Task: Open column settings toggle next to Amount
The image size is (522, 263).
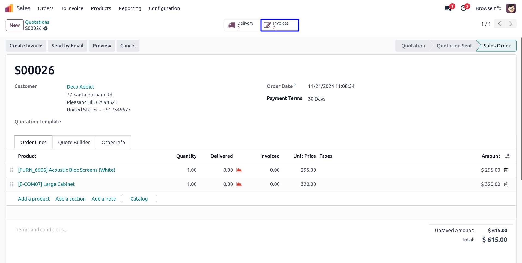Action: click(x=507, y=156)
